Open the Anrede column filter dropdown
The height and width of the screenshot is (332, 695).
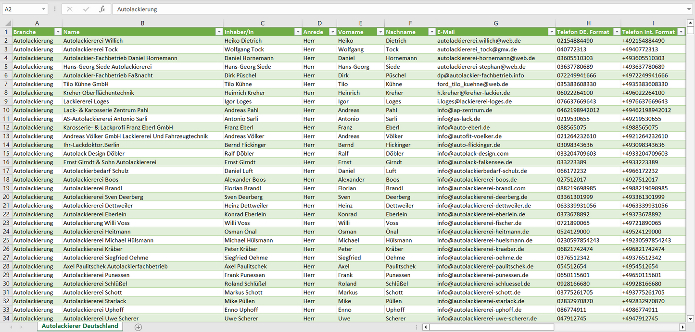pos(332,32)
